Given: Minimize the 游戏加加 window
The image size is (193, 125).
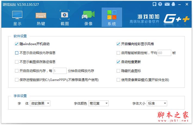Looking at the screenshot, I should click(x=180, y=5).
